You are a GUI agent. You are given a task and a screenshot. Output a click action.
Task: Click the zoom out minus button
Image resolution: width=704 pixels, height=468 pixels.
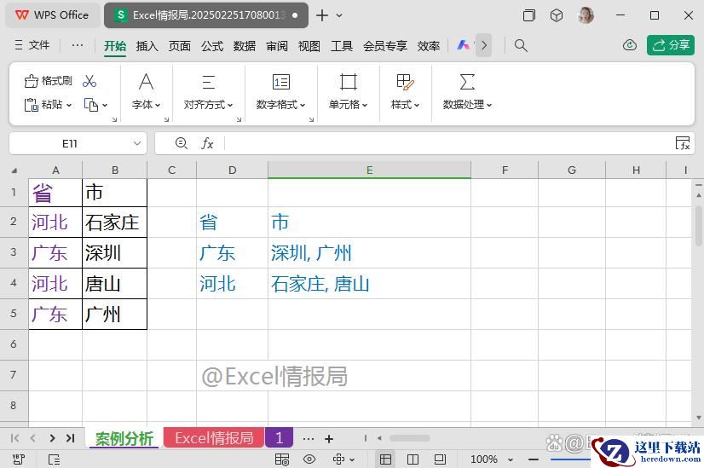click(x=534, y=459)
